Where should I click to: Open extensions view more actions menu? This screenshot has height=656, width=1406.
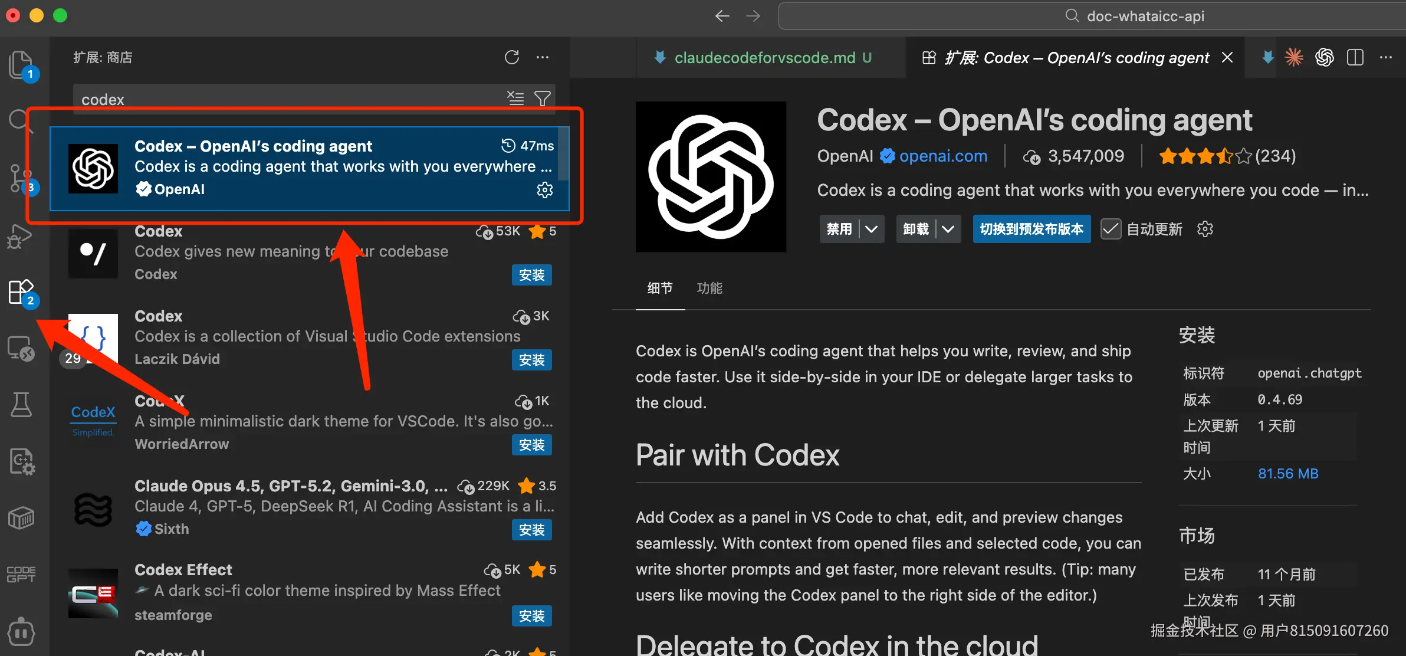tap(543, 57)
